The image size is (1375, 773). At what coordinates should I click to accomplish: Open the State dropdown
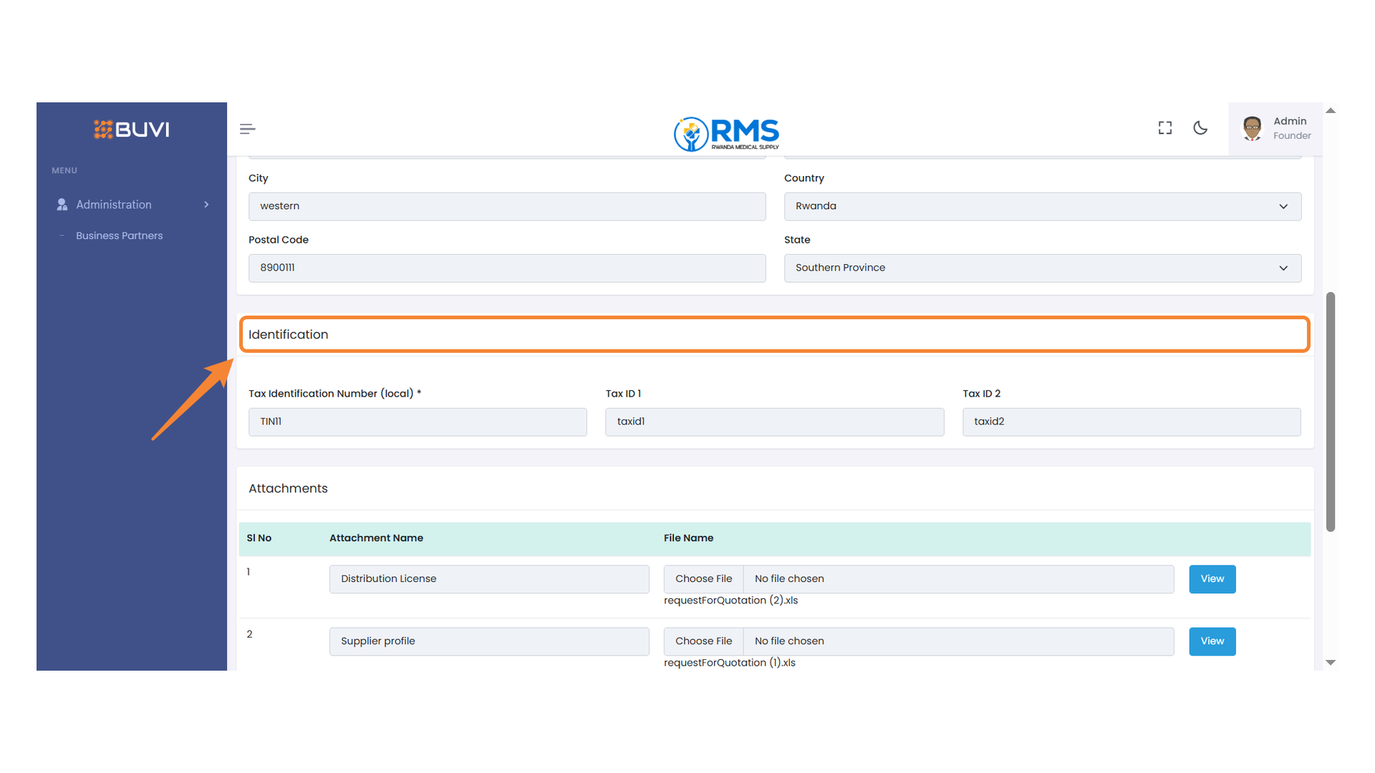coord(1042,268)
